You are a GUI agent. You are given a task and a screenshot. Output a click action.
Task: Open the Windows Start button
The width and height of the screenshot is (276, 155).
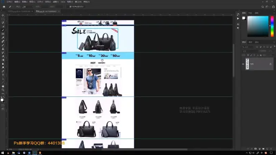pos(3,153)
